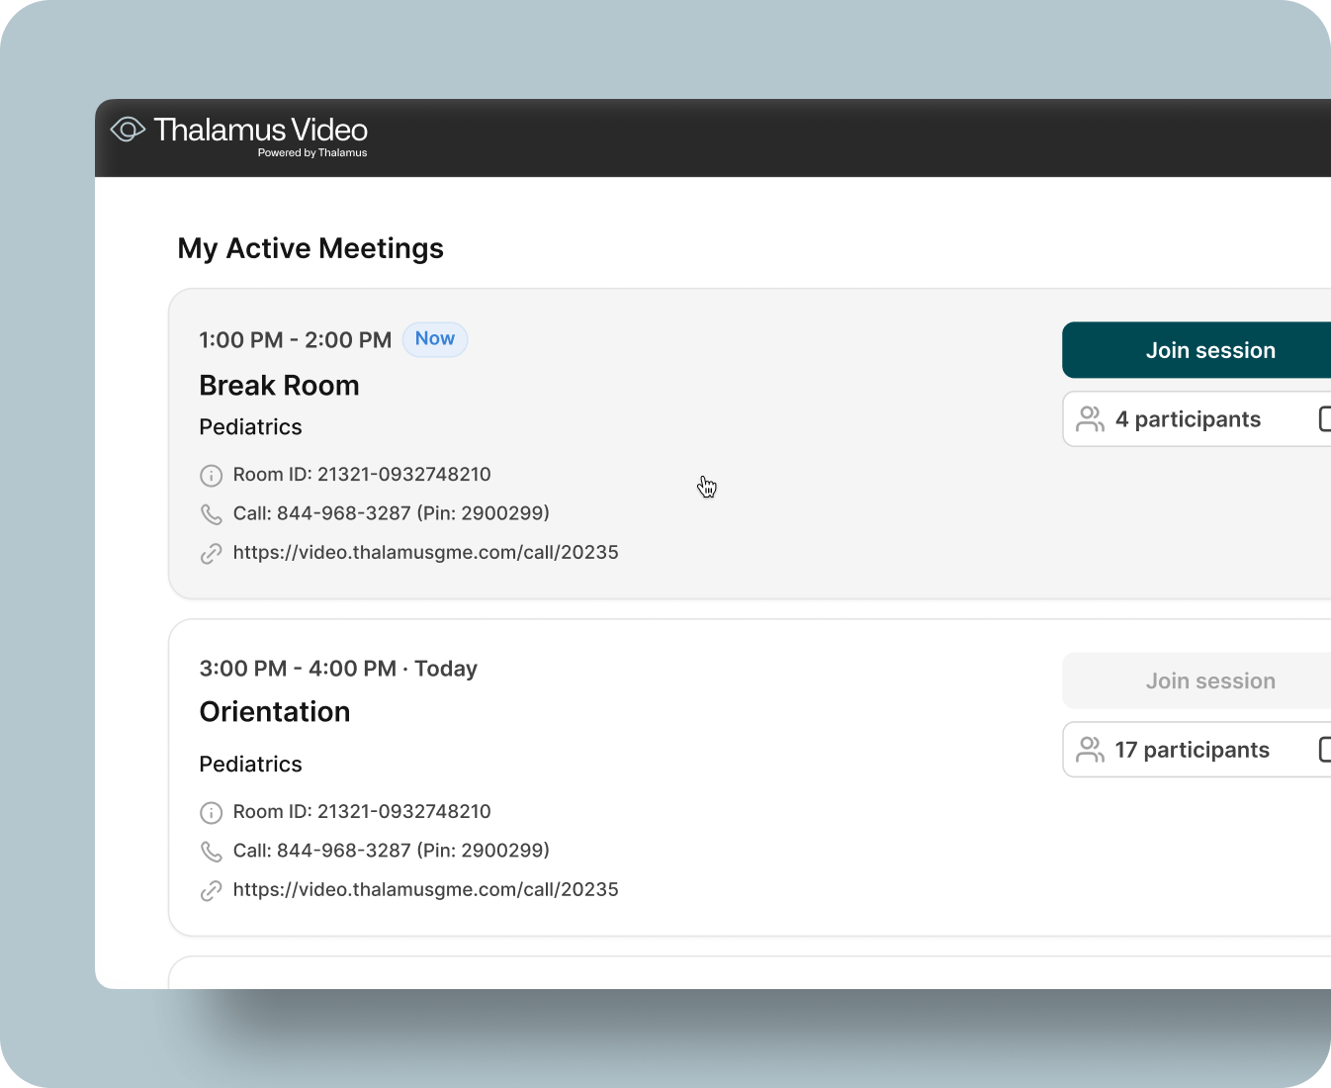The height and width of the screenshot is (1088, 1331).
Task: Click the Now status badge
Action: [435, 339]
